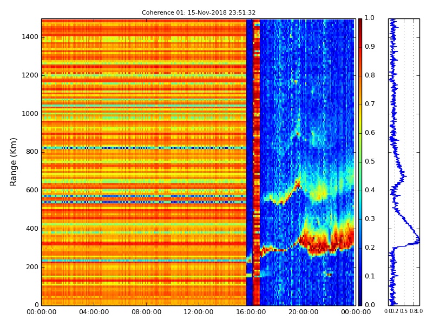This screenshot has width=433, height=325.
Task: Click the 1000 range tick label
Action: [30, 114]
